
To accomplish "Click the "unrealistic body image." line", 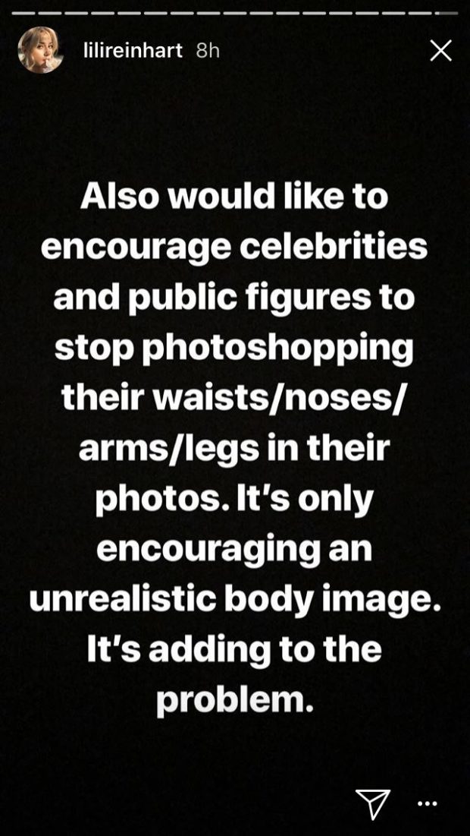I will pyautogui.click(x=235, y=599).
